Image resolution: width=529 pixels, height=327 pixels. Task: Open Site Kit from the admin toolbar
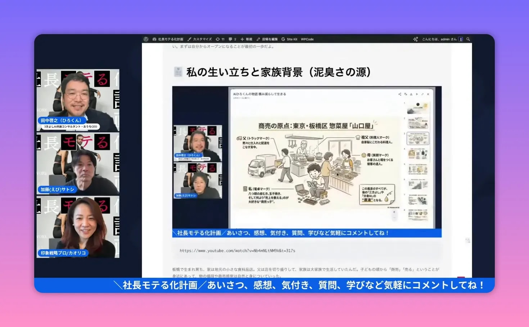tap(290, 39)
